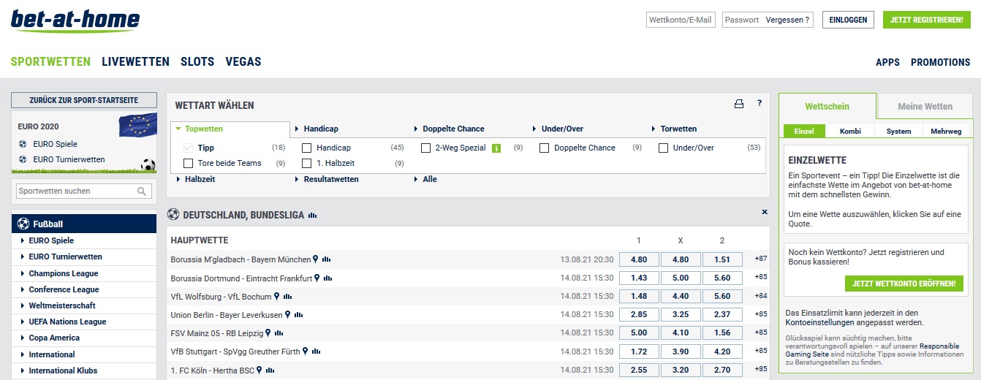Click search magnifier in Sportwetten suchen
981x380 pixels.
(x=143, y=191)
